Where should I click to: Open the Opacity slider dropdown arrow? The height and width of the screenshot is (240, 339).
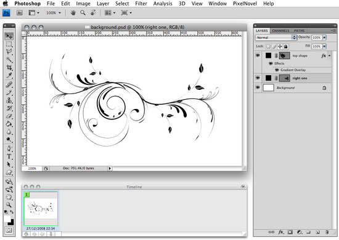pos(324,38)
